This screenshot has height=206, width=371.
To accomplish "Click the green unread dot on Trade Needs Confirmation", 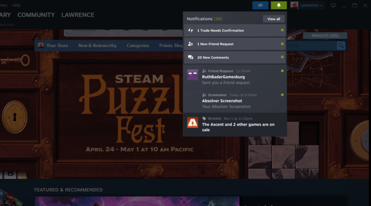I will (282, 30).
